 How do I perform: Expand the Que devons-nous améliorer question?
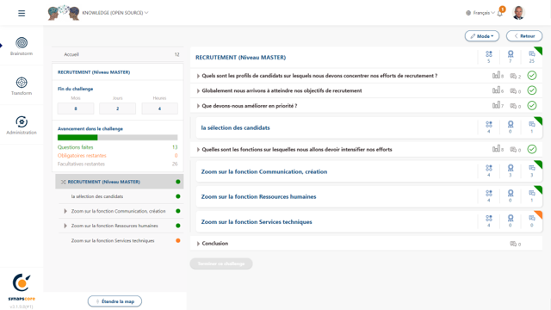(198, 106)
